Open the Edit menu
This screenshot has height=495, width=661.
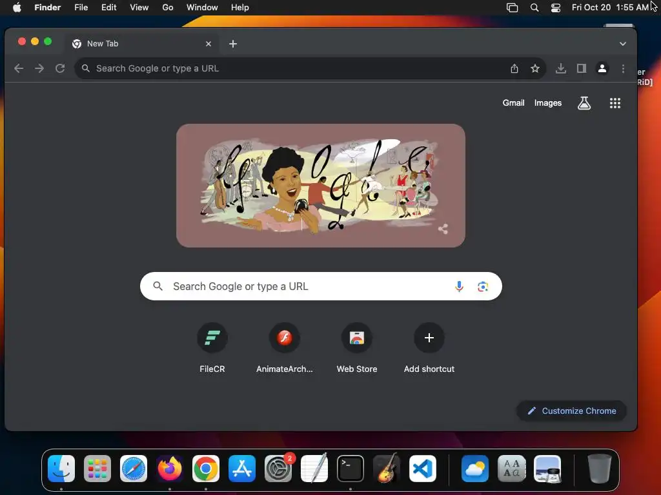point(108,8)
